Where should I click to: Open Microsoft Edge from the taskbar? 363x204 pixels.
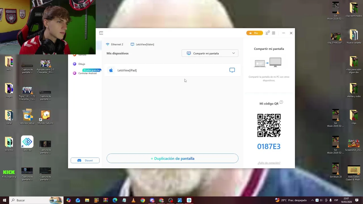click(x=115, y=200)
